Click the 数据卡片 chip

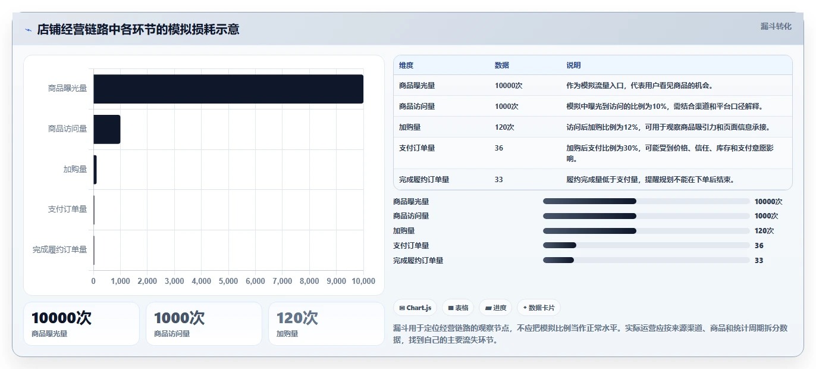[539, 308]
